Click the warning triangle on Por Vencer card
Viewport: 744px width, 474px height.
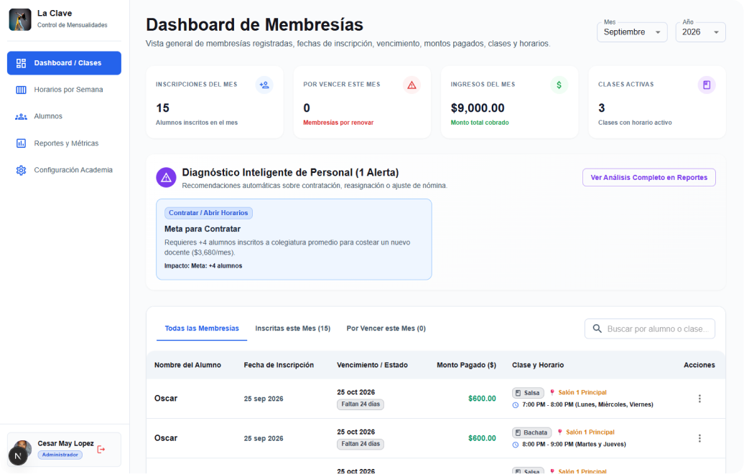[x=412, y=85]
